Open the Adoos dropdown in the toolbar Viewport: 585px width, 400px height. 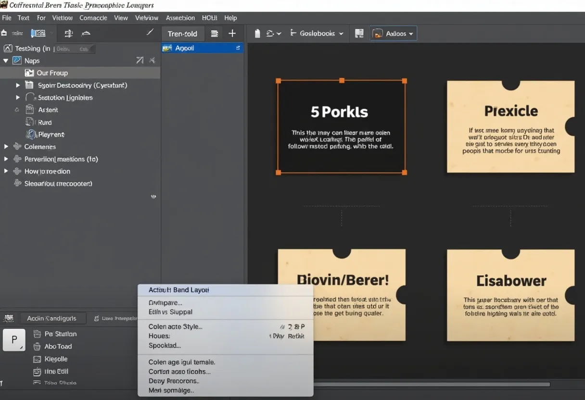393,34
